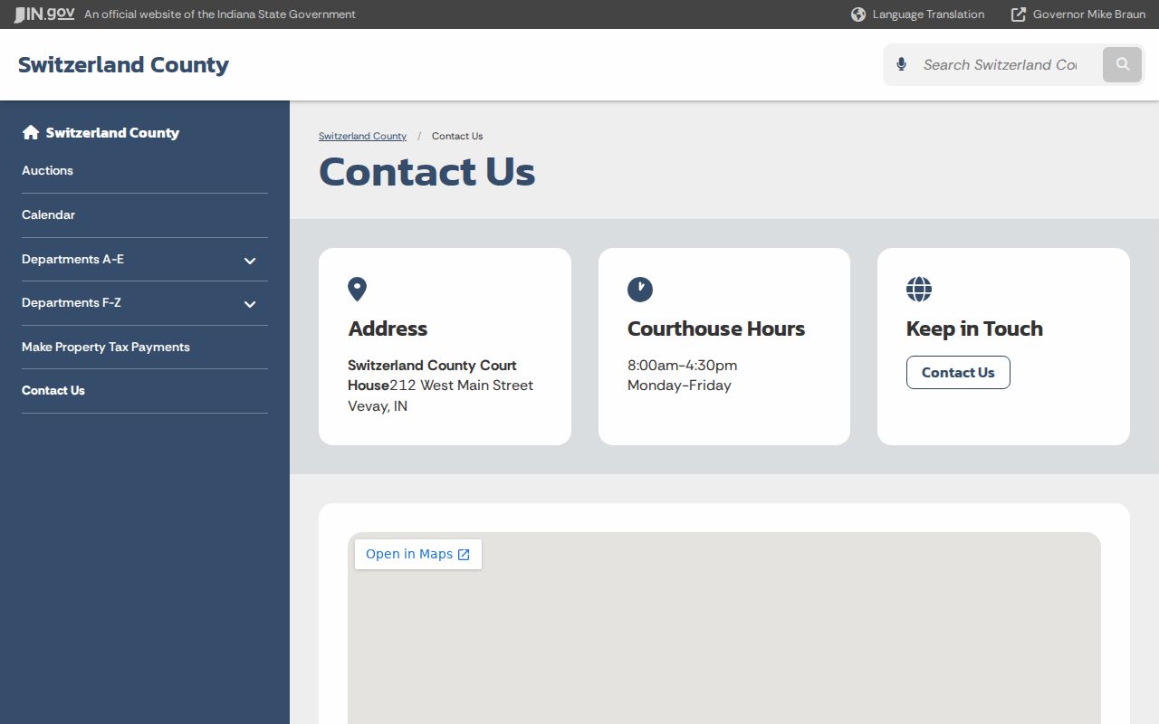Click the official Indiana State Government website text
1159x724 pixels.
coord(220,14)
